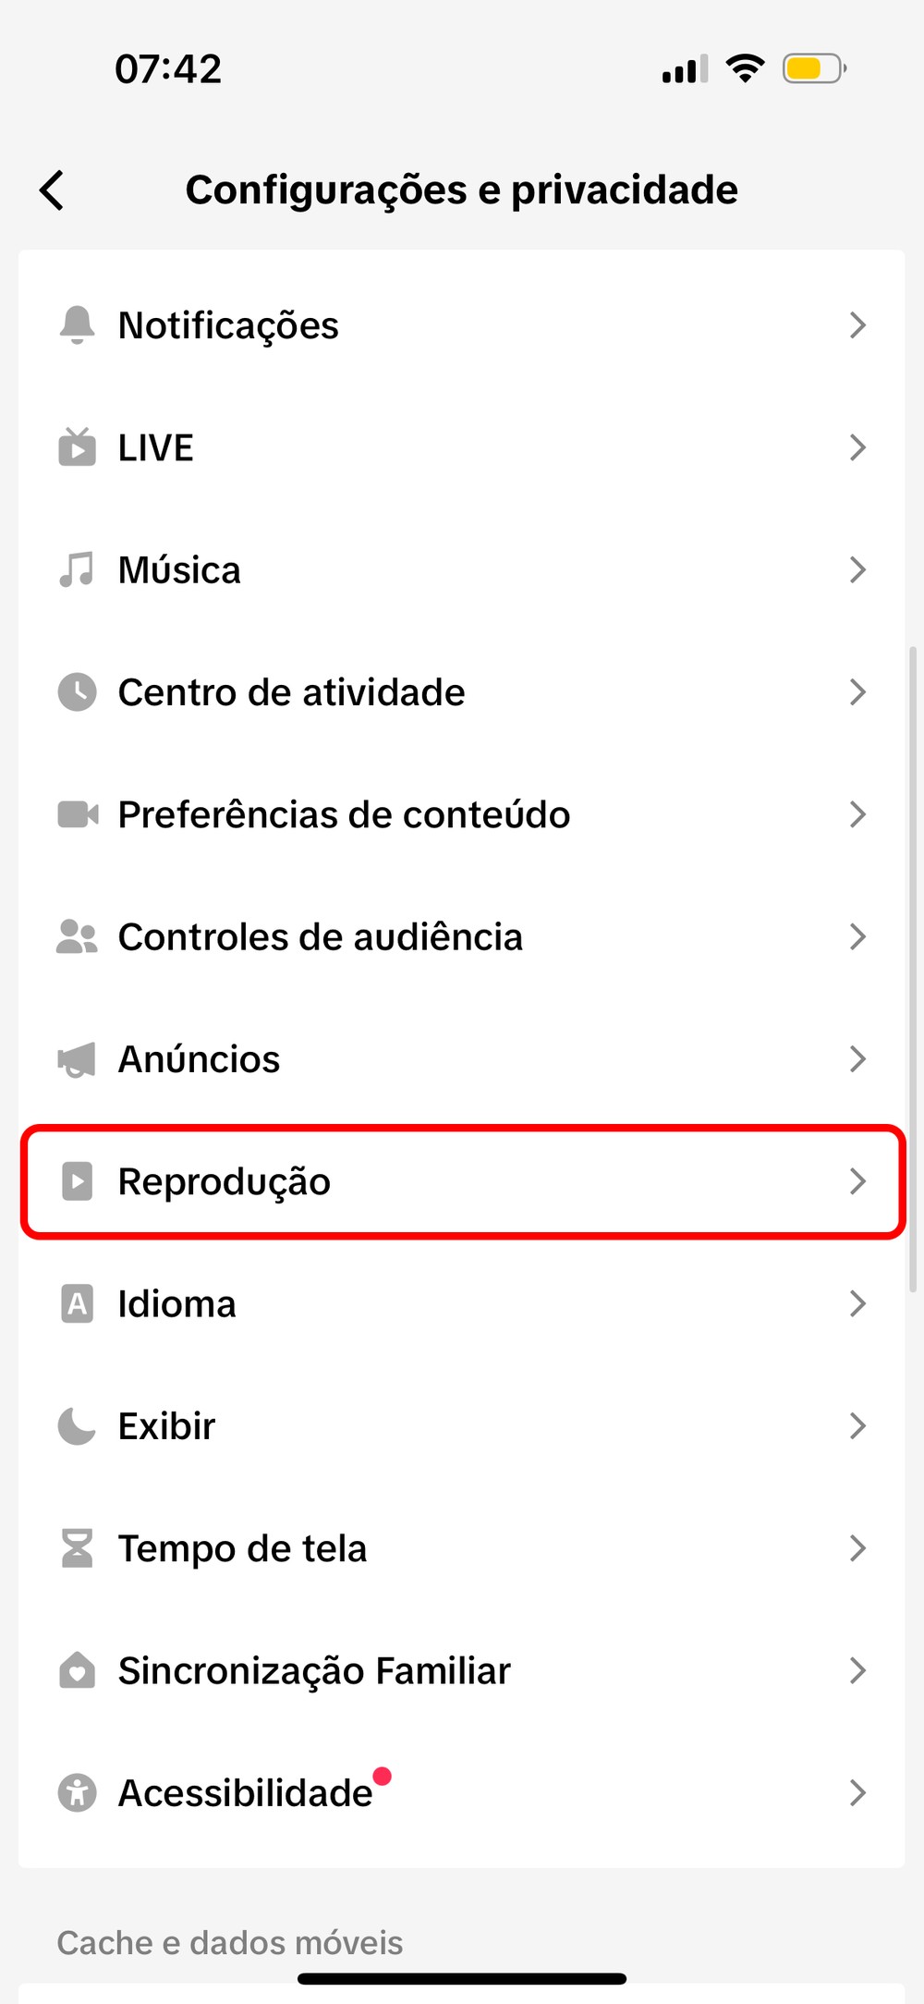
Task: Tap the video camera icon for Preferências
Action: pyautogui.click(x=77, y=814)
